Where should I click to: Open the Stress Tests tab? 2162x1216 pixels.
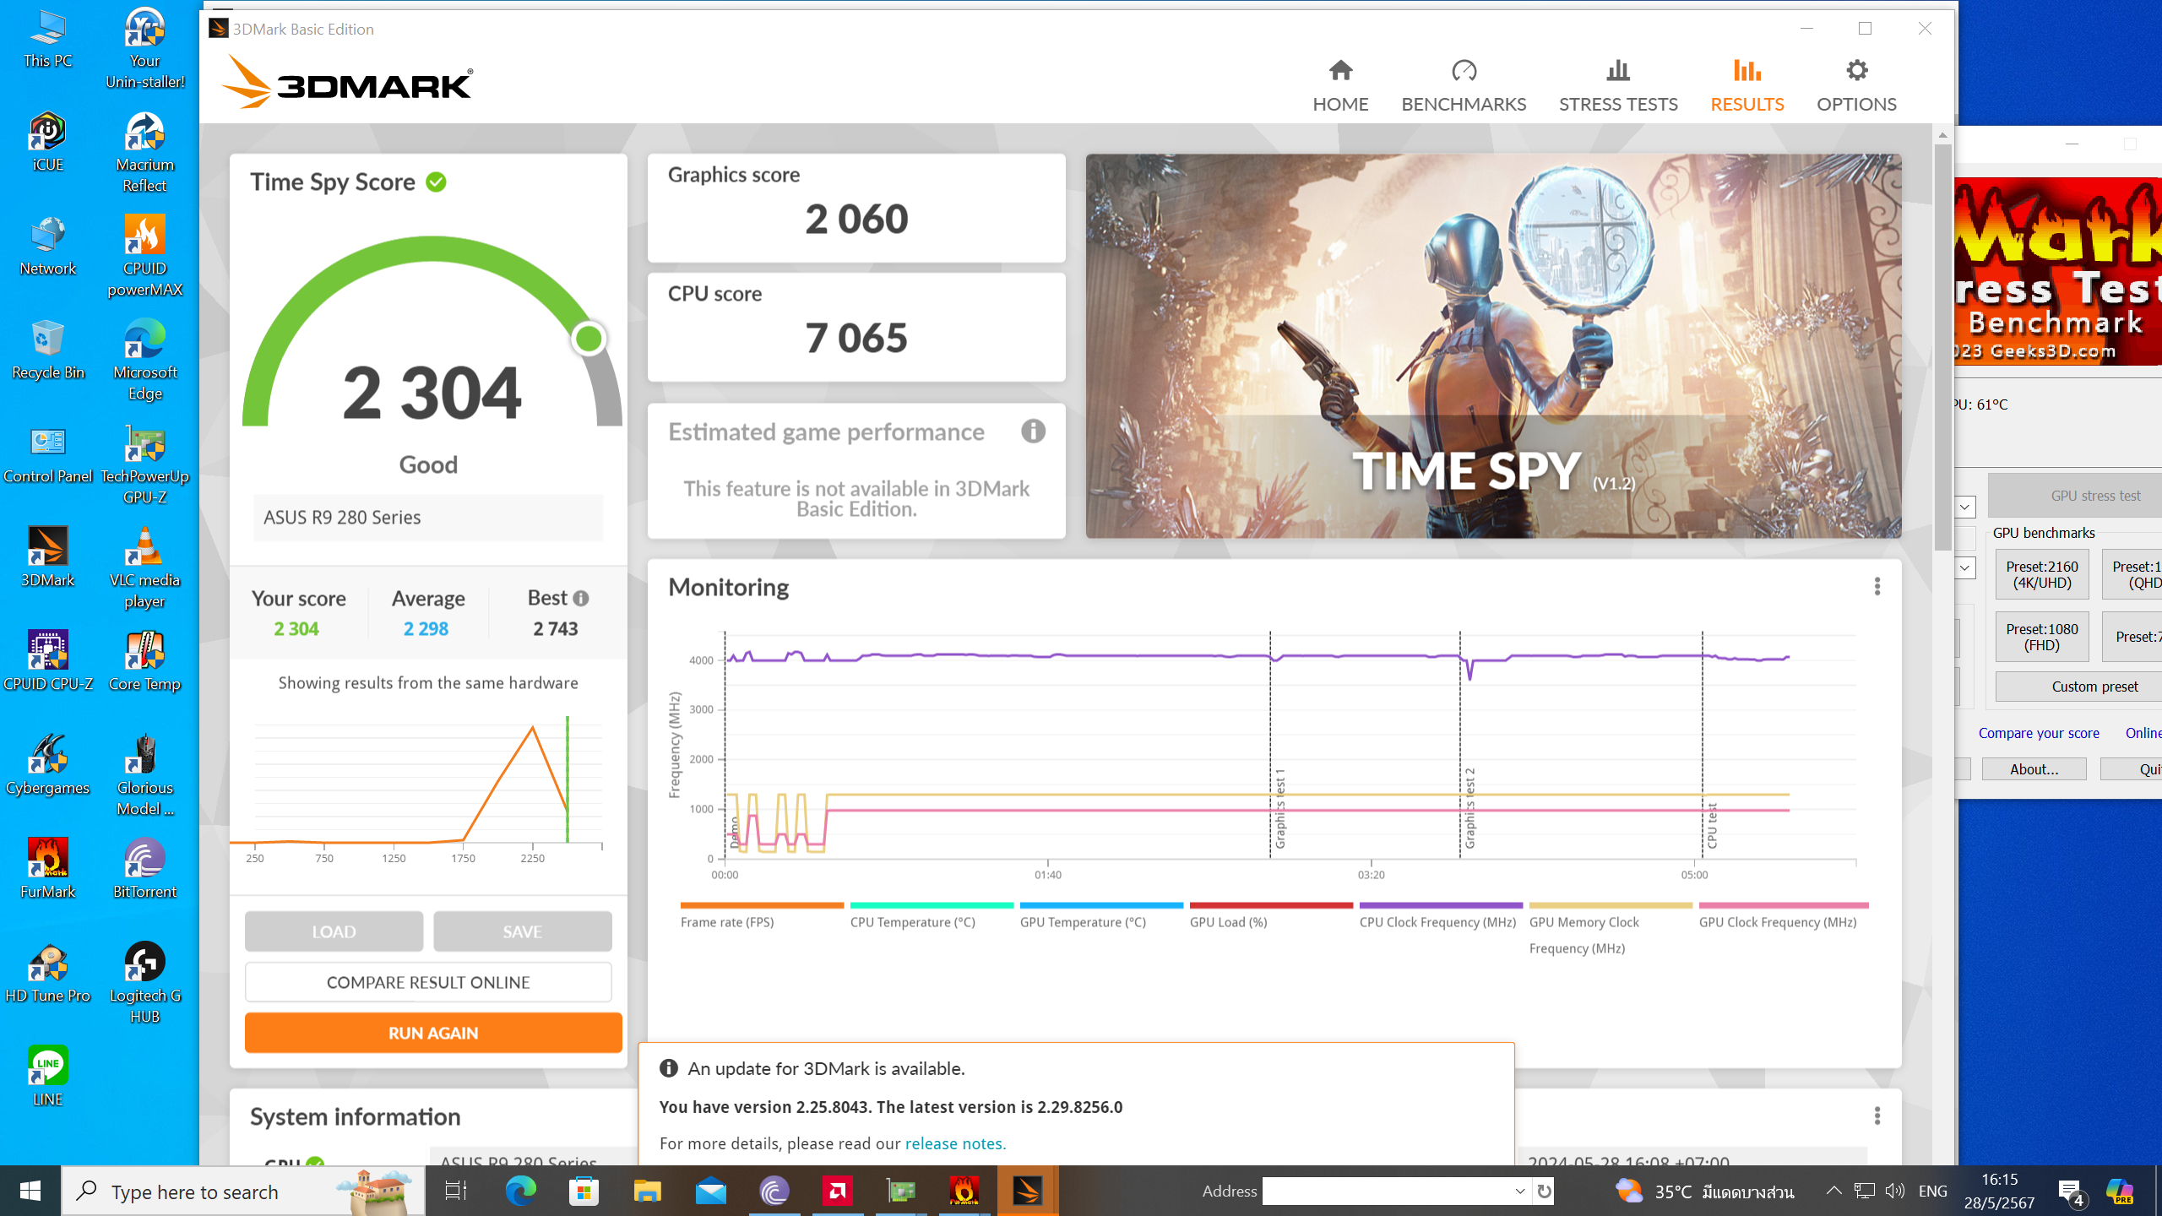[x=1618, y=85]
